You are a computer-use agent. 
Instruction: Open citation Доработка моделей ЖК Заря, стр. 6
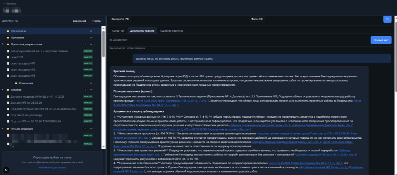pyautogui.click(x=322, y=167)
